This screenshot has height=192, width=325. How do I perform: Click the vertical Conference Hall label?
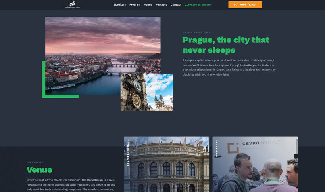tap(128, 153)
